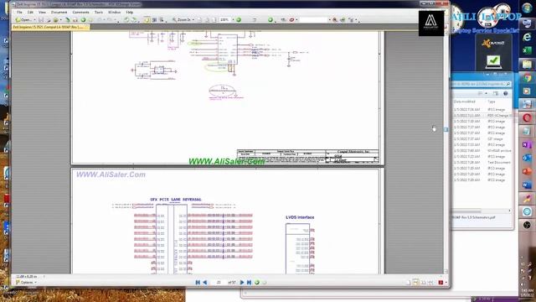Click the file folder icon in taskbar

coord(527,64)
